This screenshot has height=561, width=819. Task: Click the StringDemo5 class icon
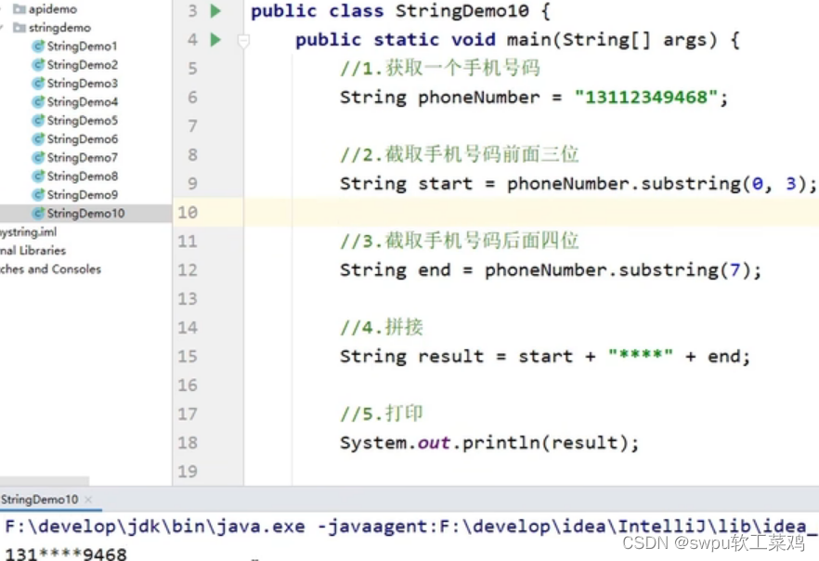point(37,121)
